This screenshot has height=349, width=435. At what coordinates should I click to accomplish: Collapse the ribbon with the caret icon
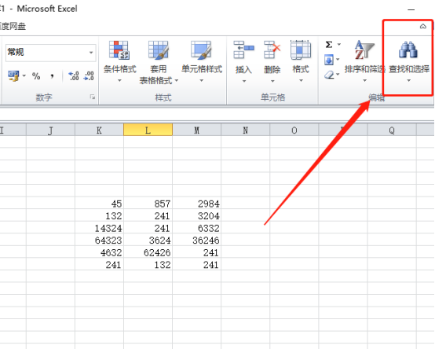click(422, 27)
